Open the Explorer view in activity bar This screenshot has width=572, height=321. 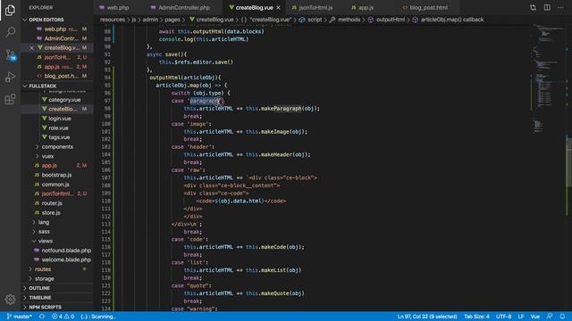(10, 10)
